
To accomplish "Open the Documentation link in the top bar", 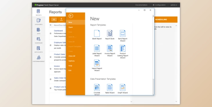I will point(141,5).
